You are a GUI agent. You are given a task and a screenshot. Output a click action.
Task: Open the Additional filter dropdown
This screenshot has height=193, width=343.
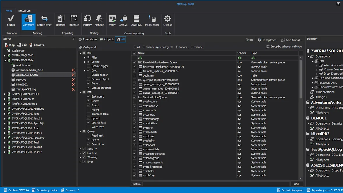click(x=292, y=40)
